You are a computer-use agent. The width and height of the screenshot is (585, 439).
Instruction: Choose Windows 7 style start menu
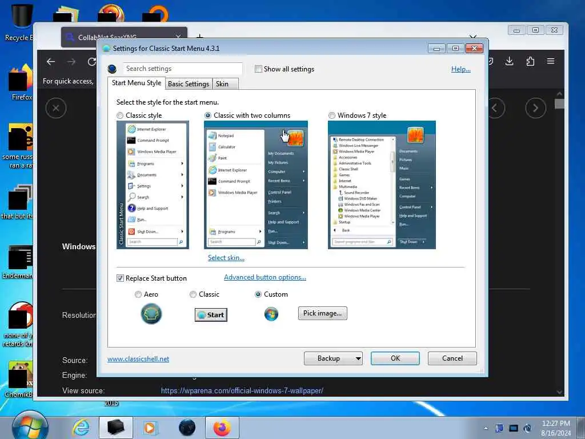pos(332,115)
